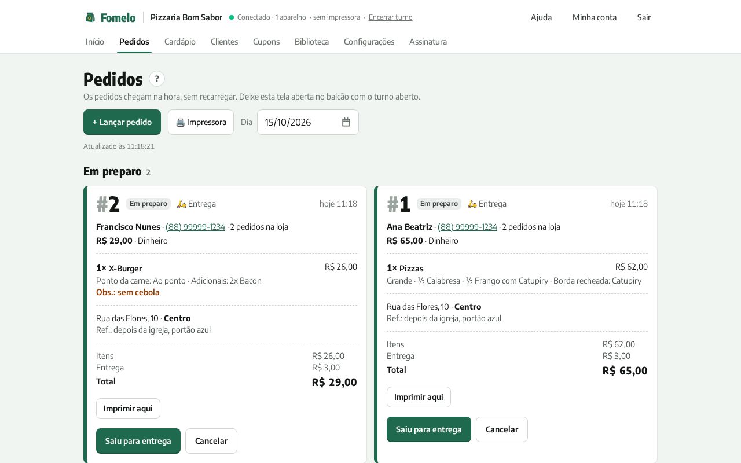Open the Cupons tab

pos(266,42)
